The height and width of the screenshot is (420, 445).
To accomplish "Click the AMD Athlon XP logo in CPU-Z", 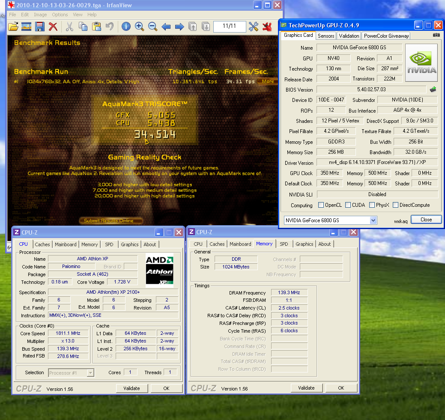I will pyautogui.click(x=159, y=271).
